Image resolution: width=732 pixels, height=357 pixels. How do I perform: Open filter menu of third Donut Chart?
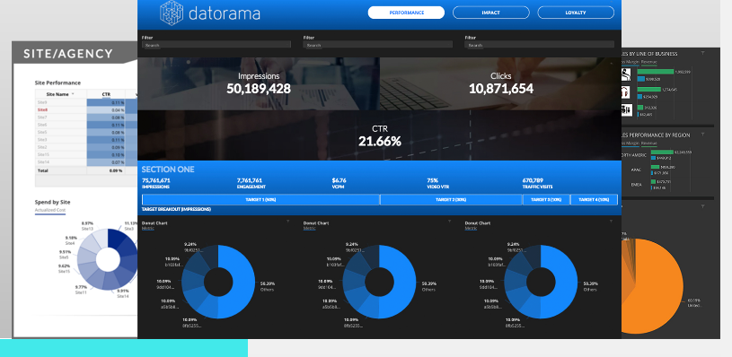(611, 222)
